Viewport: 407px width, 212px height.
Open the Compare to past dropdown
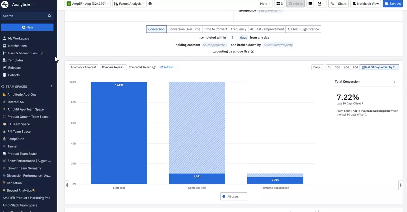coord(113,67)
